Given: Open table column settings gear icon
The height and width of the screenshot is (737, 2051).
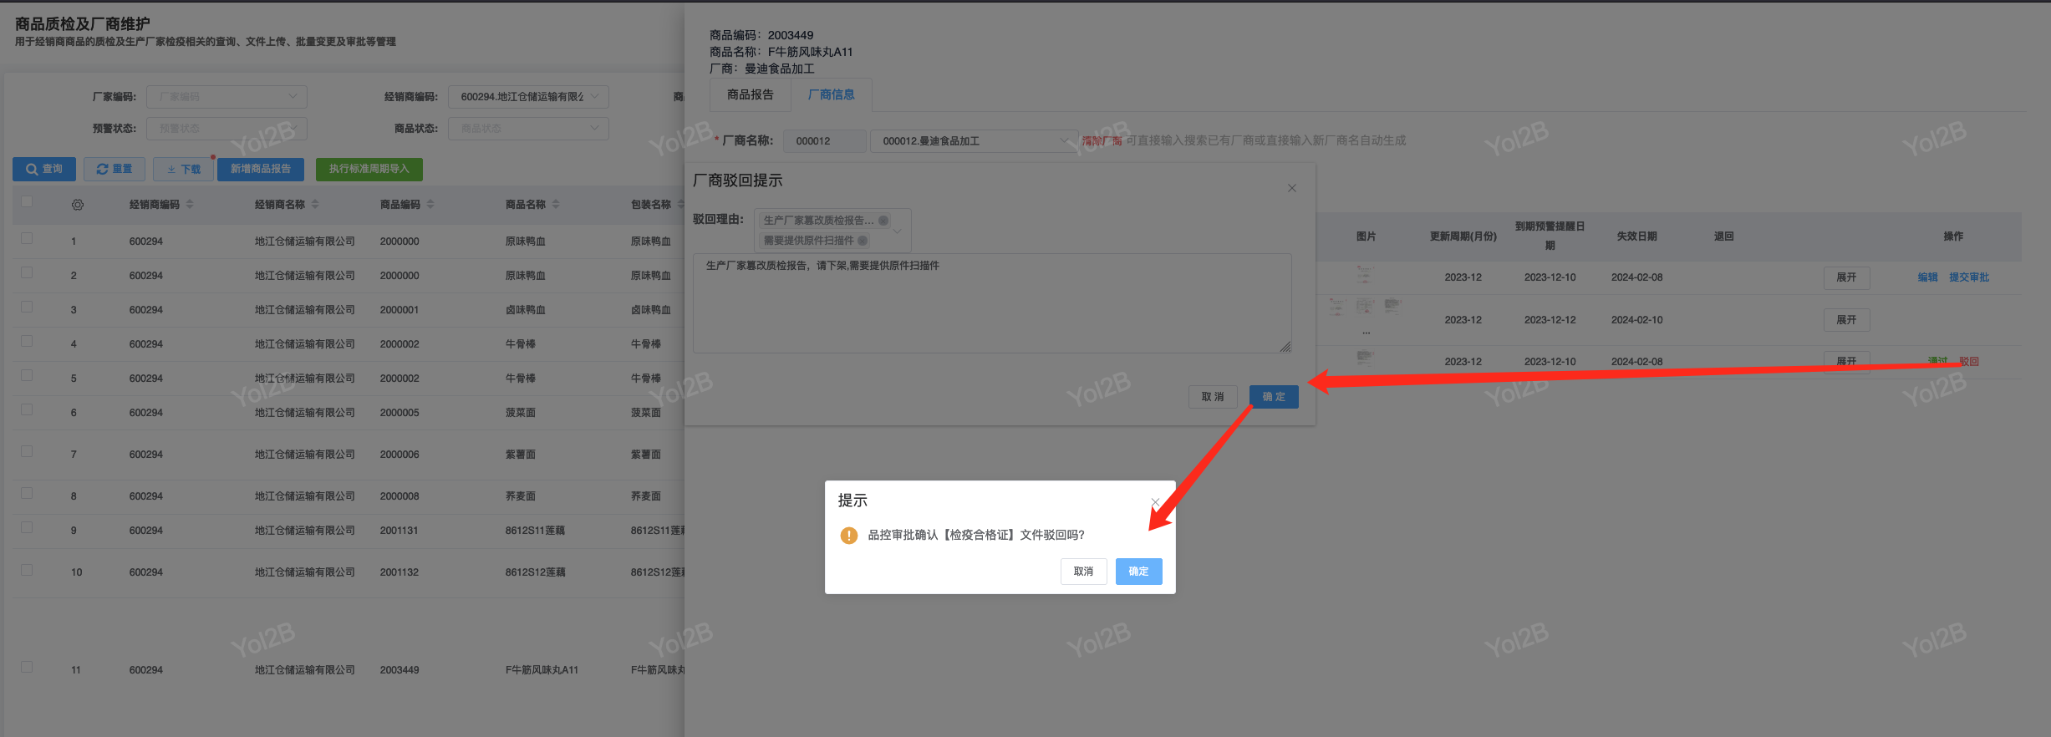Looking at the screenshot, I should coord(78,205).
